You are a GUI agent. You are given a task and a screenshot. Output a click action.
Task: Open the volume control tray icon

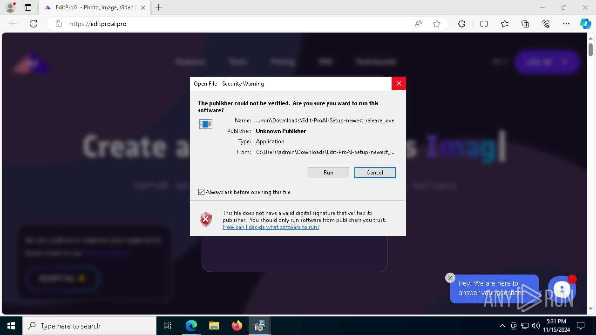point(536,326)
